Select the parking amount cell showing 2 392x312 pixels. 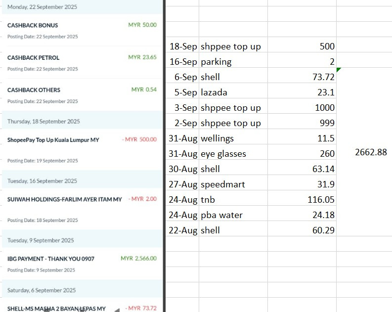tap(302, 60)
